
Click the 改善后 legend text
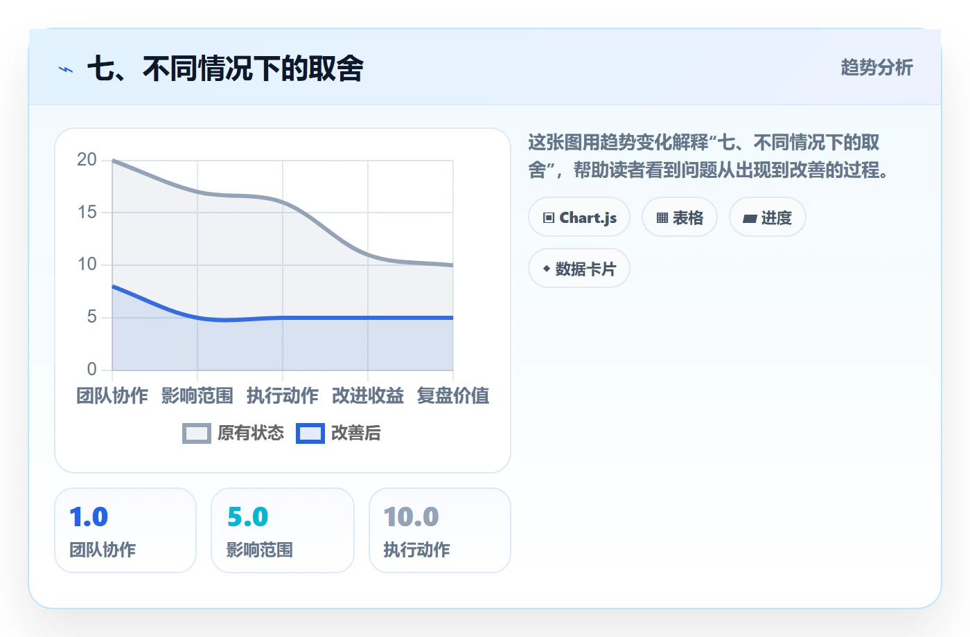pos(356,433)
